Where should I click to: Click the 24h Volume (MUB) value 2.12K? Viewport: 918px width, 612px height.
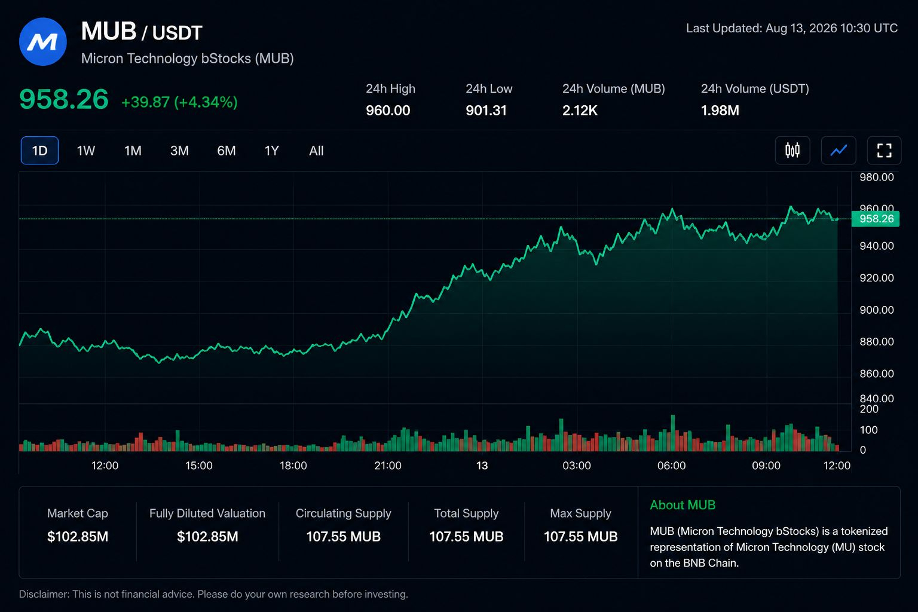click(x=580, y=111)
